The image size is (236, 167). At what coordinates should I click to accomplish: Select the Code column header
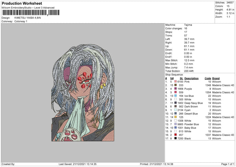pyautogui.click(x=208, y=78)
